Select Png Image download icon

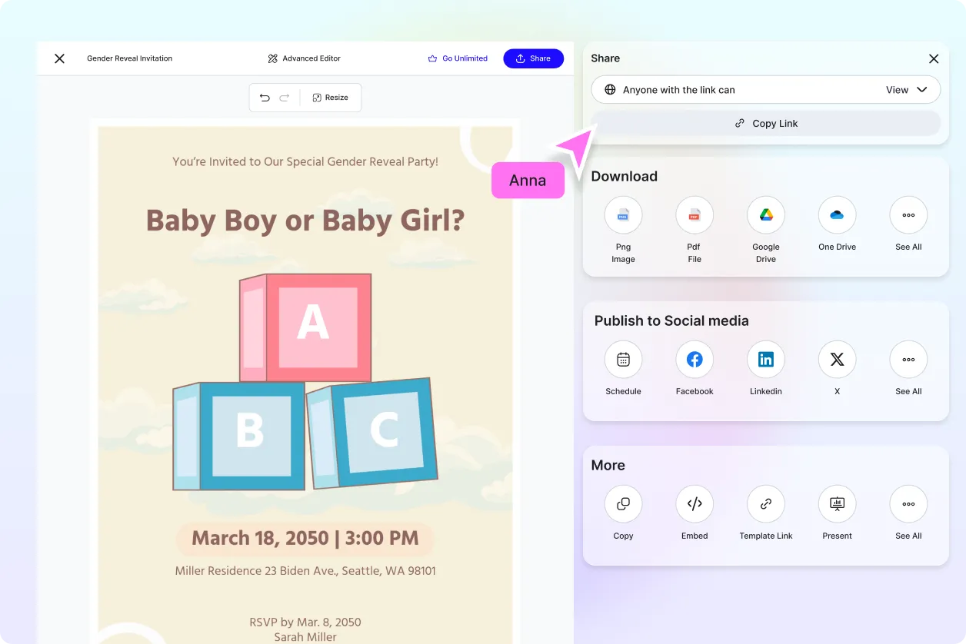pos(623,215)
